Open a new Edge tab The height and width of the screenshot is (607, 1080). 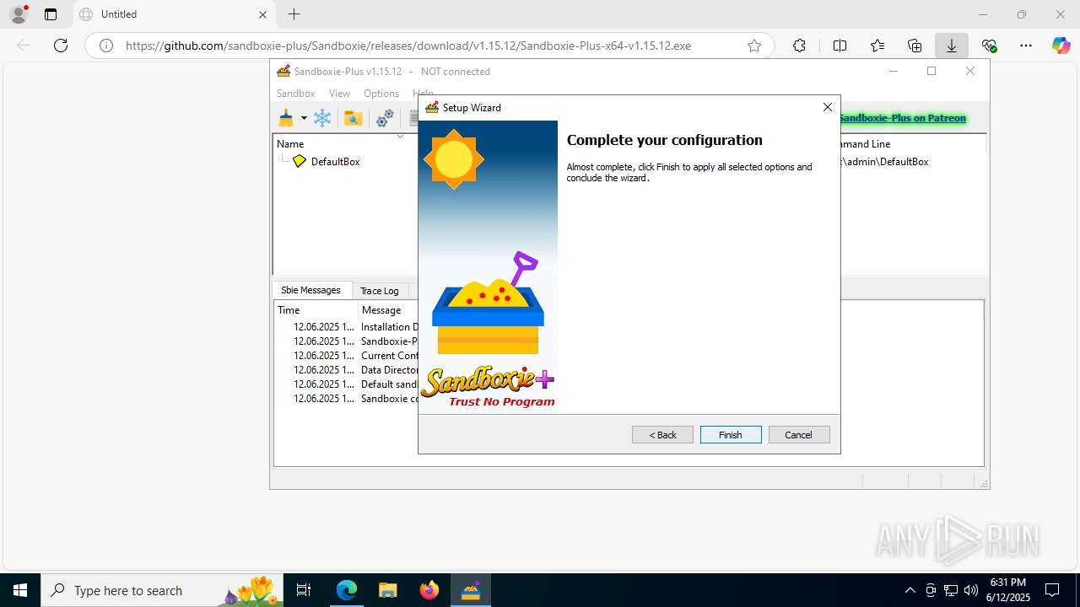(294, 14)
